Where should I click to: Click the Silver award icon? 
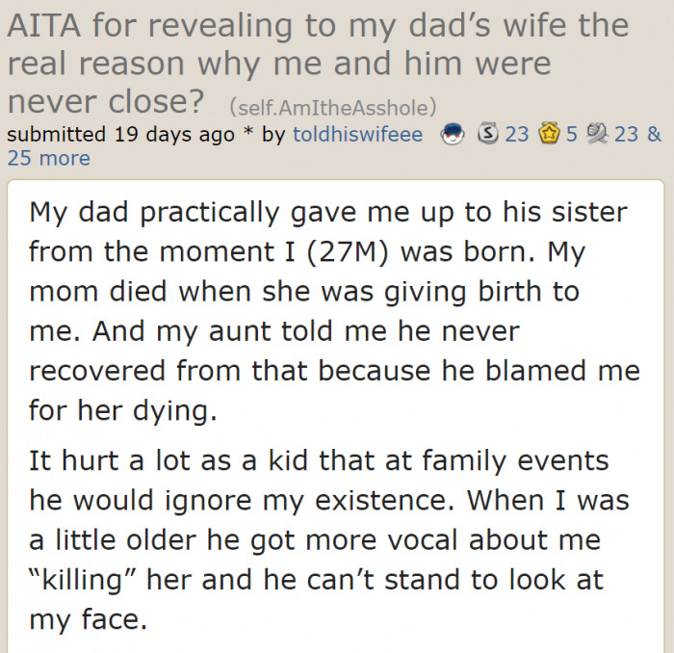489,134
